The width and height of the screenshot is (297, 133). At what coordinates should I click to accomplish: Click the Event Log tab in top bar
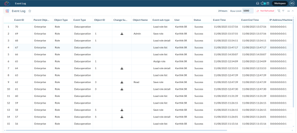pos(21,3)
